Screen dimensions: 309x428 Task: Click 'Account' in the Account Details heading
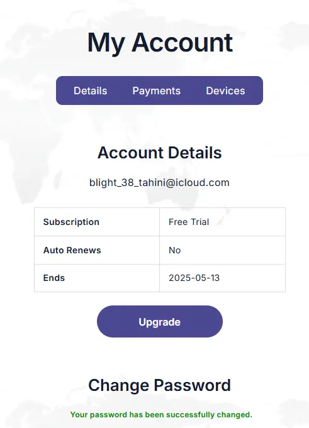(x=130, y=152)
